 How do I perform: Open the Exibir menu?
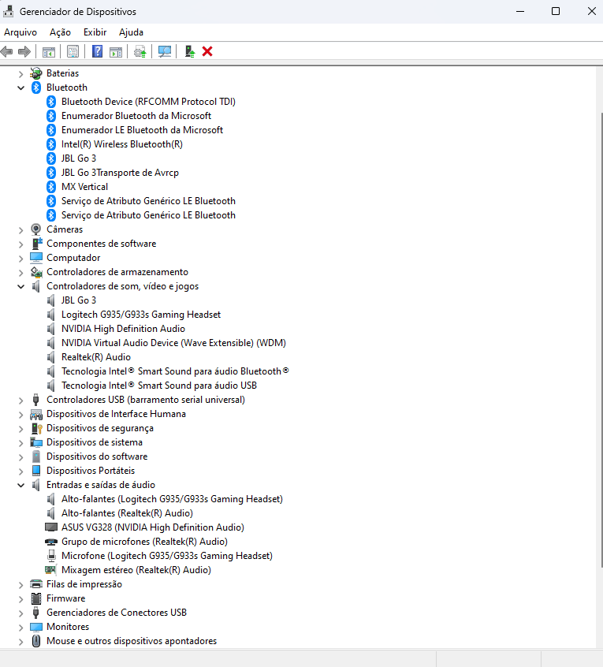[x=95, y=32]
